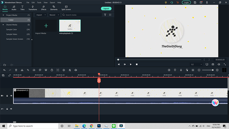Click the fullscreen preview icon
Image resolution: width=229 pixels, height=129 pixels.
pos(225,64)
